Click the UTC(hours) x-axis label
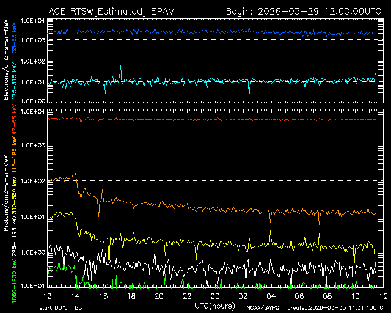Viewport: 391px width, 313px height. pyautogui.click(x=215, y=304)
